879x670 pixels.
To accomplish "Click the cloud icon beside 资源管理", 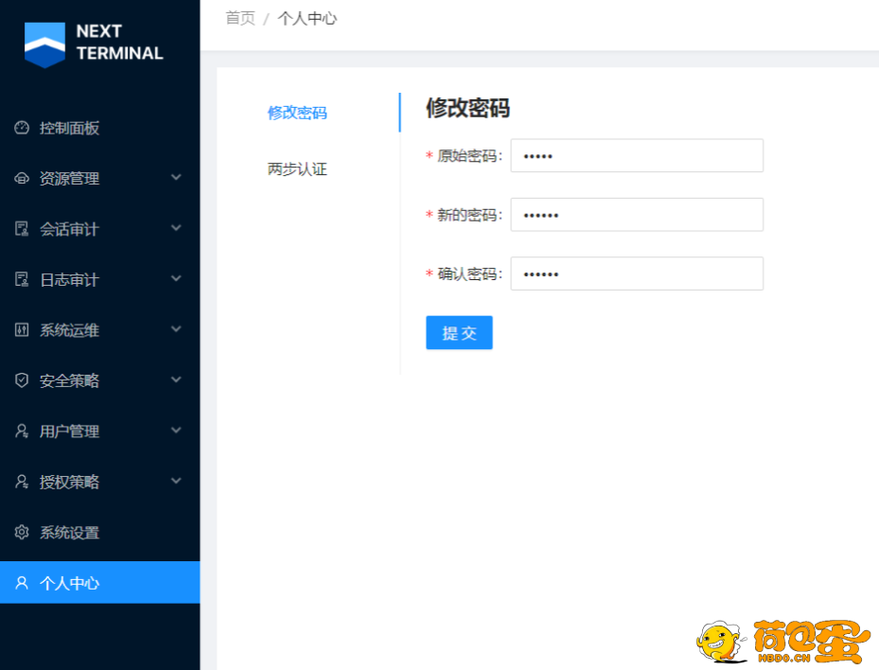I will 22,178.
